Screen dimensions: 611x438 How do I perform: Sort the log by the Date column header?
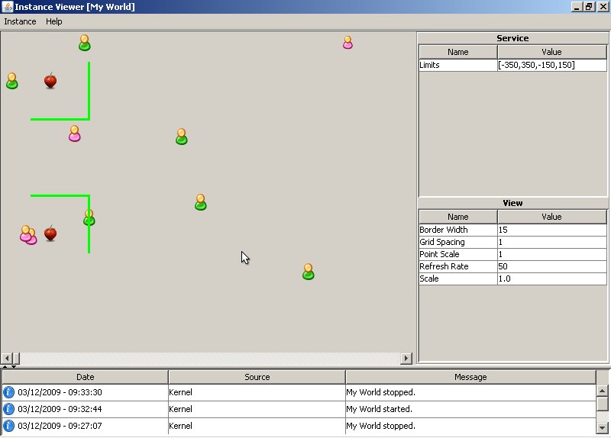tap(86, 377)
